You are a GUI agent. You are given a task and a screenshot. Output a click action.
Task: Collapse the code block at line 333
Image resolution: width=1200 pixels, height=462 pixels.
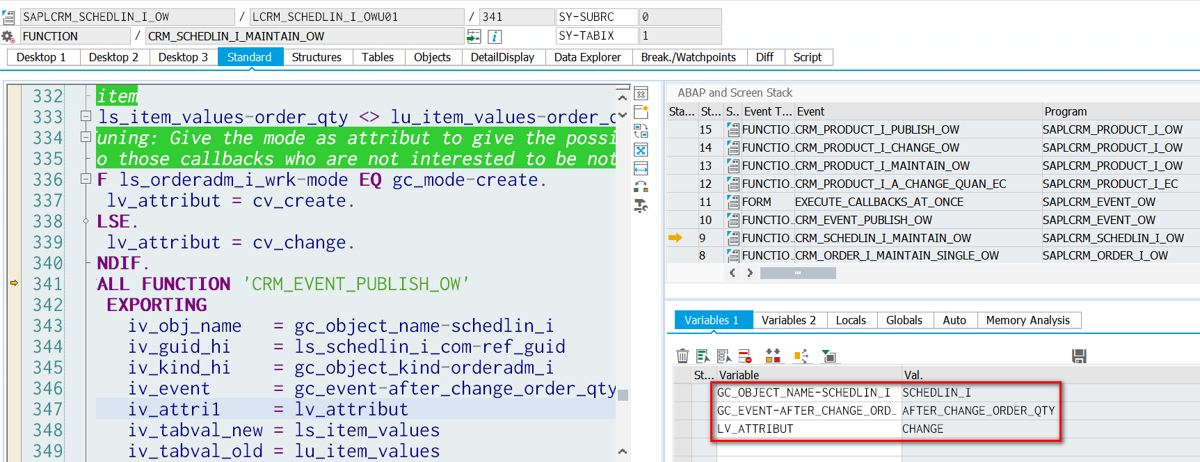point(86,116)
